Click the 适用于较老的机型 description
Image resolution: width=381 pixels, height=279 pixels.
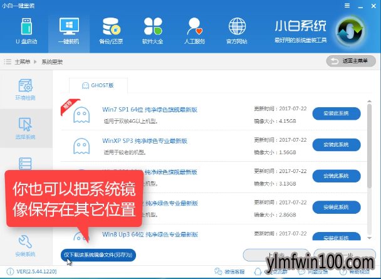[x=125, y=152]
